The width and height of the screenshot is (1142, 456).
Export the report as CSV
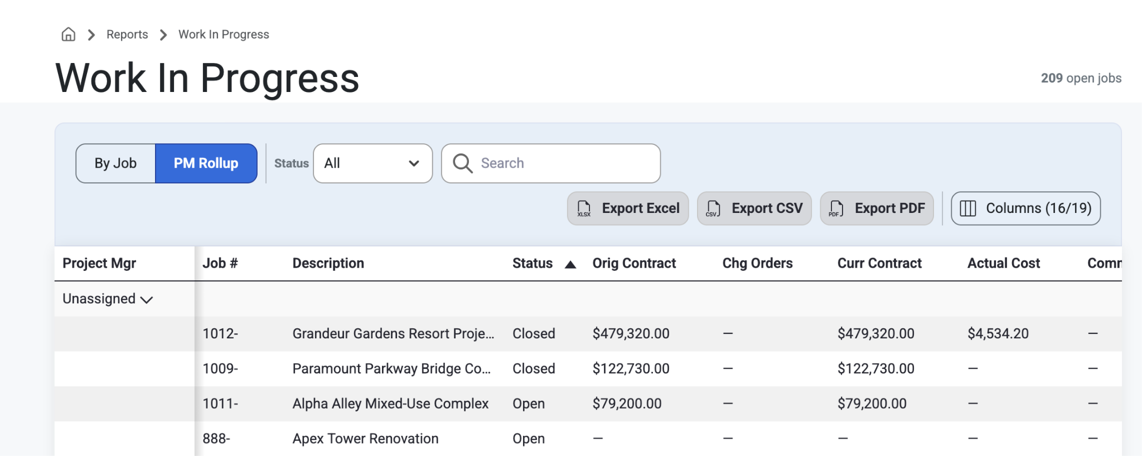click(754, 208)
